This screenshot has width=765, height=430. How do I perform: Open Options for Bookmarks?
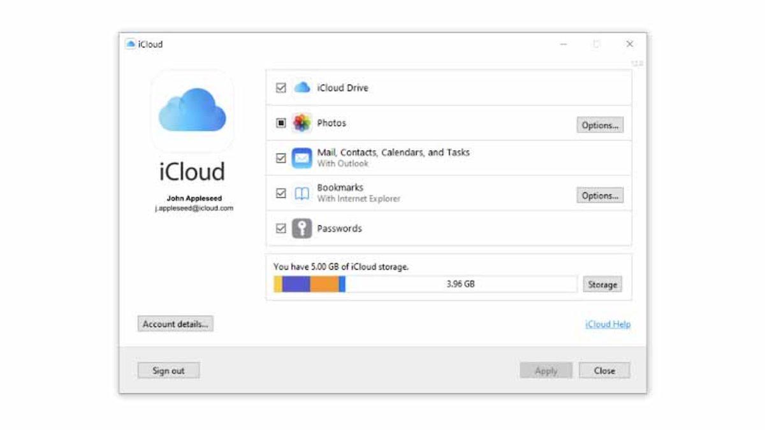(599, 196)
